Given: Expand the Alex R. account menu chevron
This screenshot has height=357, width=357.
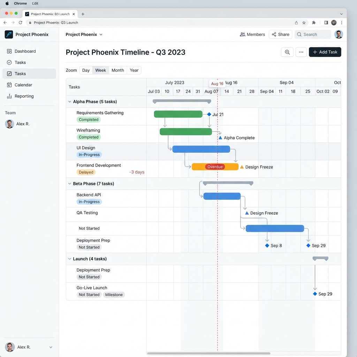Looking at the screenshot, I should point(51,347).
